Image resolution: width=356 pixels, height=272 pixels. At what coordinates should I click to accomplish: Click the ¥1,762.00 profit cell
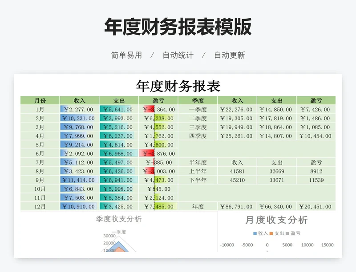pos(158,136)
